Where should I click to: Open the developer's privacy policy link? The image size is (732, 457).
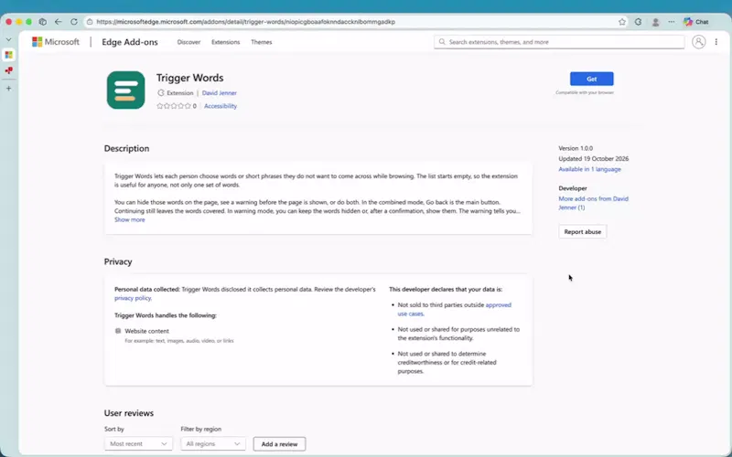click(x=133, y=298)
